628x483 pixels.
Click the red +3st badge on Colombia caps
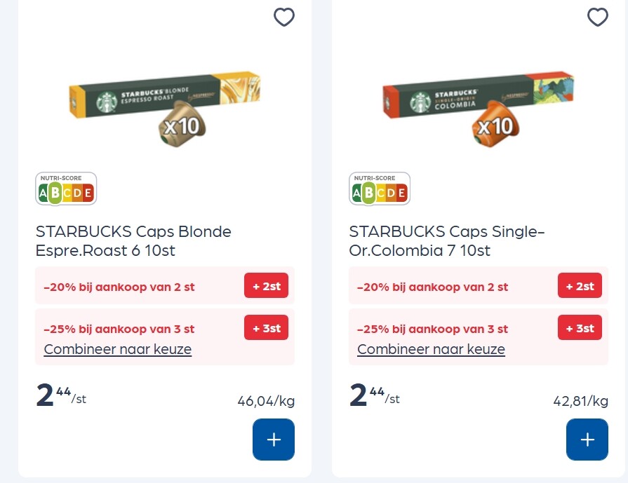pos(580,328)
